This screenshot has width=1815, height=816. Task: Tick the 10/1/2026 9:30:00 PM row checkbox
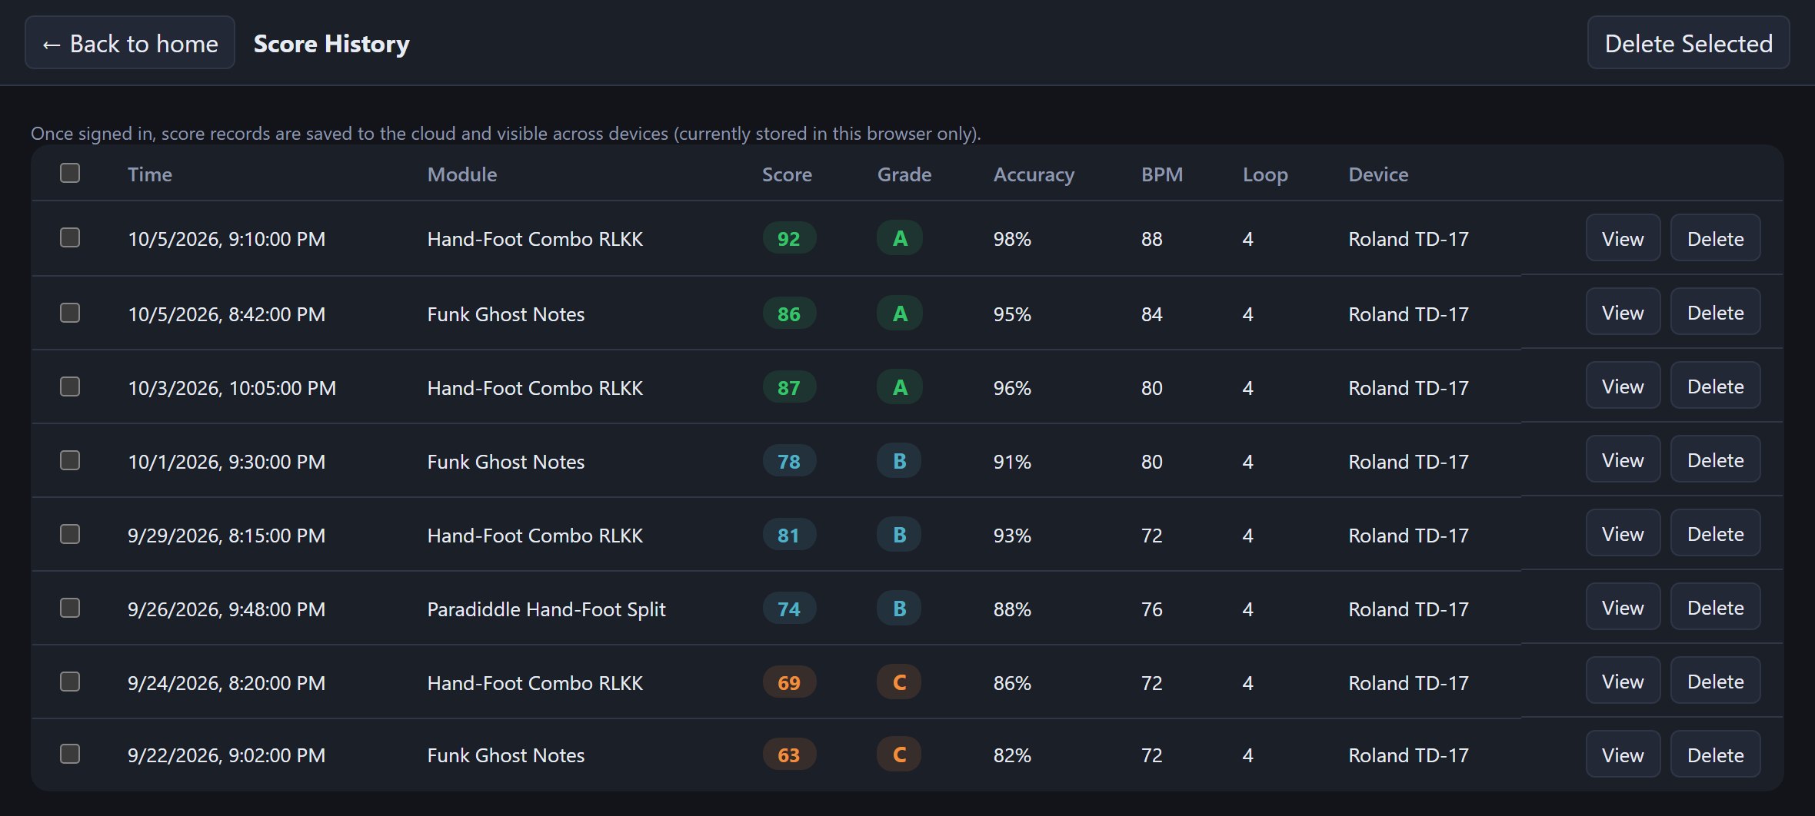click(x=70, y=460)
